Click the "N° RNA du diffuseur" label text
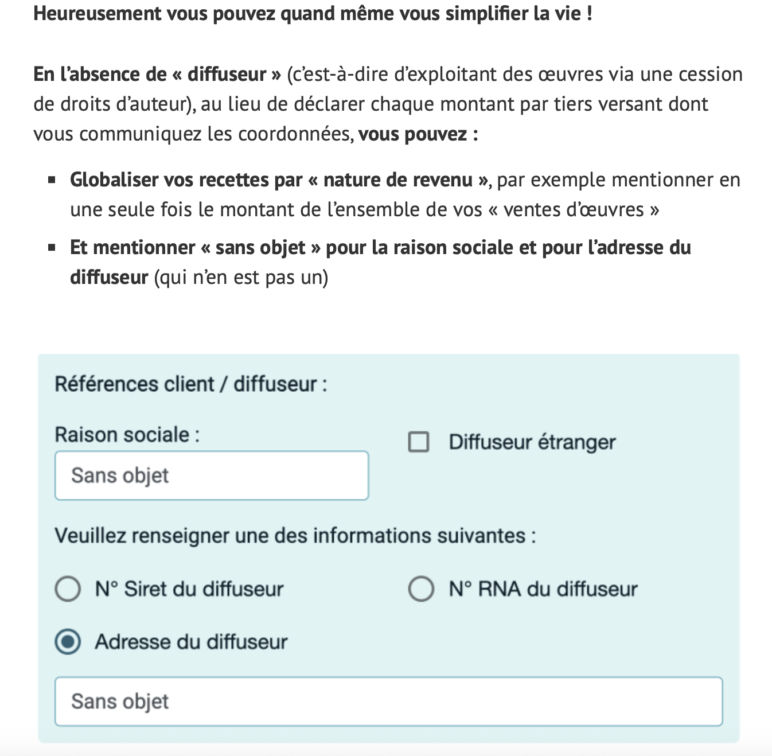This screenshot has height=756, width=772. (x=543, y=589)
